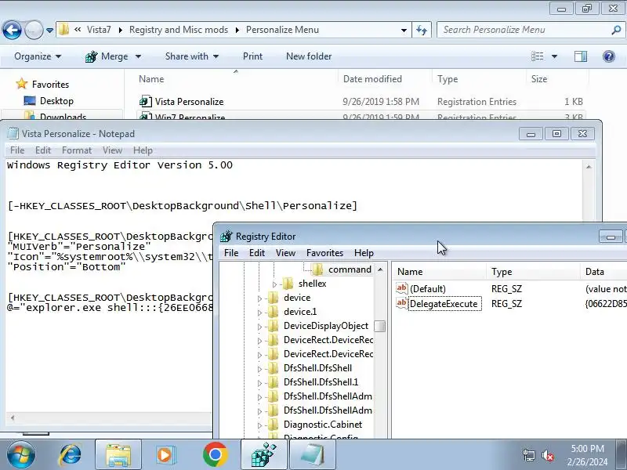The height and width of the screenshot is (470, 627).
Task: Click the Size column header
Action: (x=539, y=79)
